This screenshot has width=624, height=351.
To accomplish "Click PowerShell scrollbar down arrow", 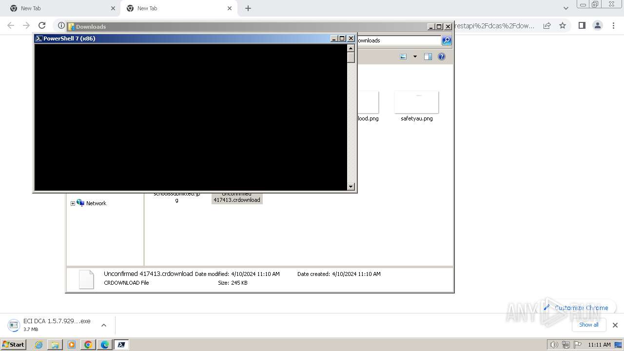I will (x=351, y=186).
